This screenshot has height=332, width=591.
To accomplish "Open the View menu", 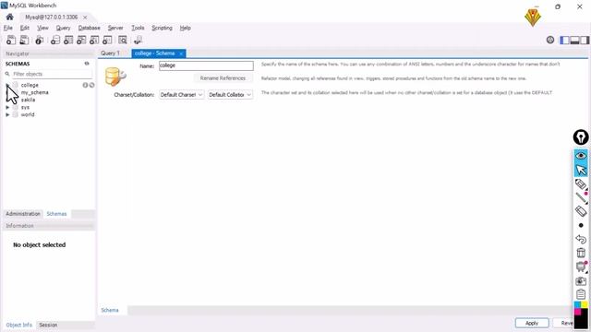I will click(42, 28).
